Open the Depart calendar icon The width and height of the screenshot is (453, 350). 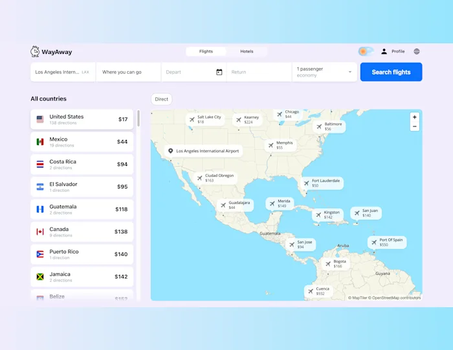tap(219, 72)
